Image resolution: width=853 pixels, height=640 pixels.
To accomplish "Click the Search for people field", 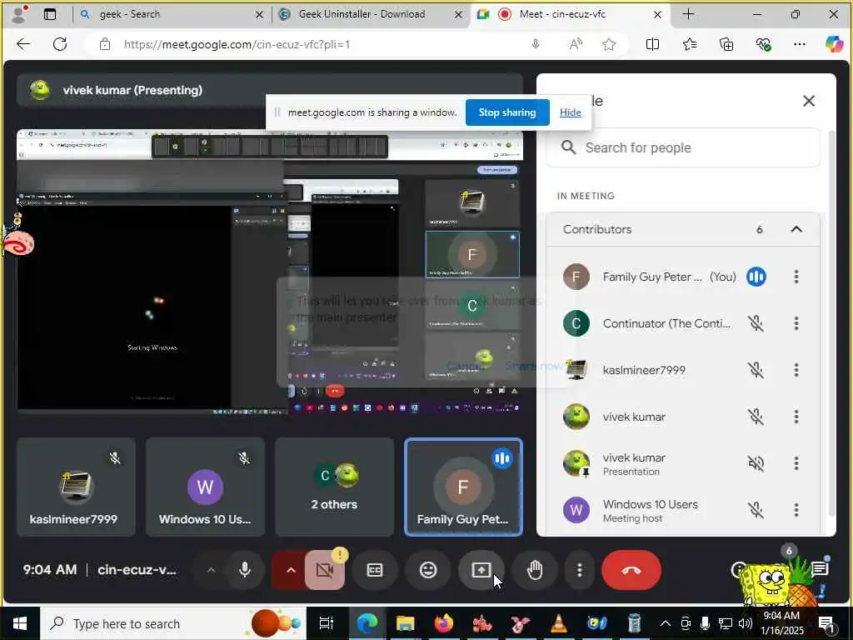I will [683, 147].
